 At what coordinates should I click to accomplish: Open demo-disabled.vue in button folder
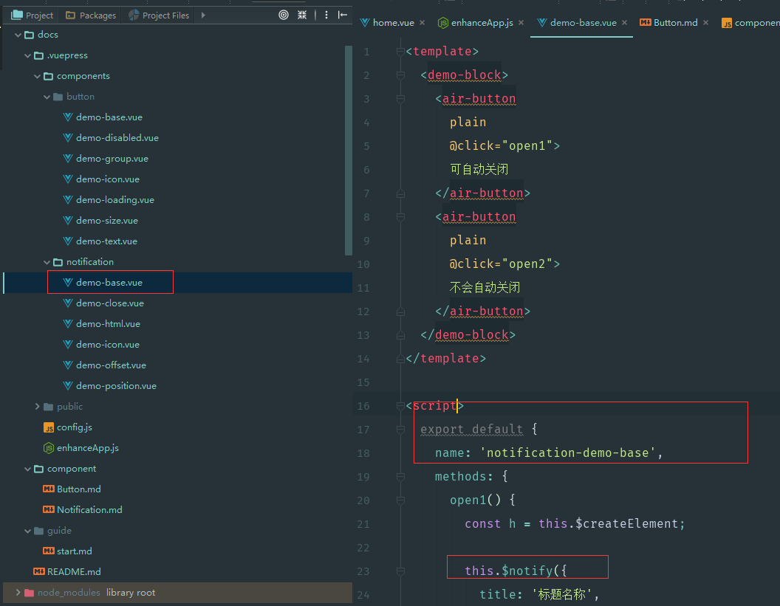tap(117, 138)
